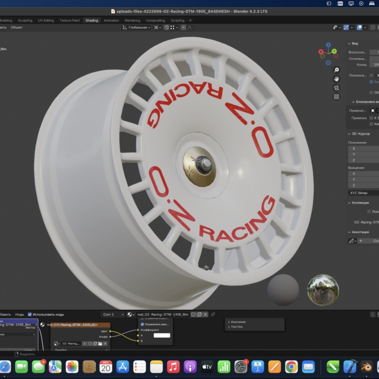The height and width of the screenshot is (379, 379).
Task: Pin the material with pushpin icon
Action: pos(213,314)
